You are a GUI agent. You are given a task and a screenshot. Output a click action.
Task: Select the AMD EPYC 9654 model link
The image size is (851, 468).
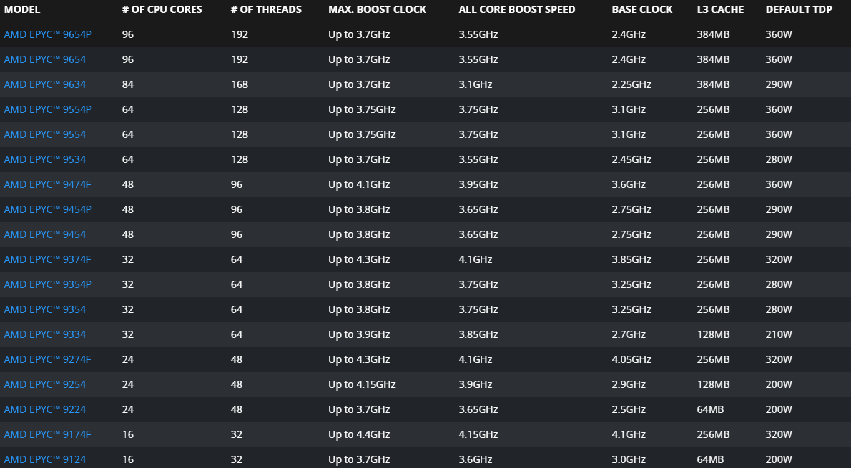coord(45,59)
